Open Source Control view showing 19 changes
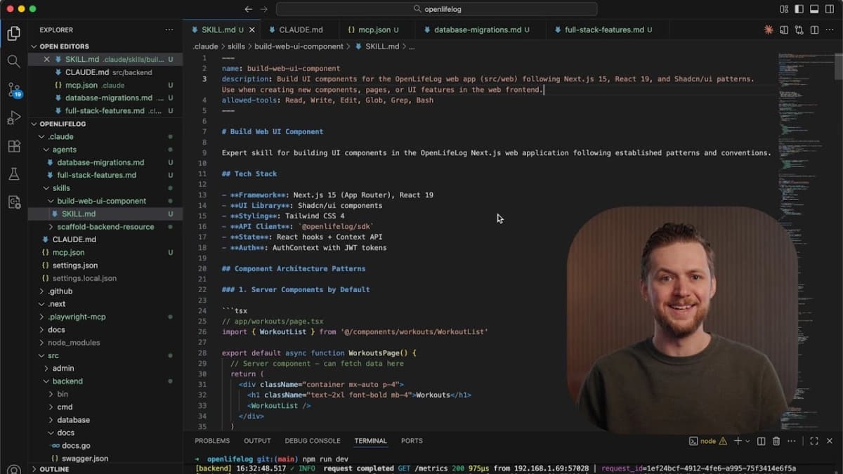Screen dimensions: 843x474 (x=13, y=89)
